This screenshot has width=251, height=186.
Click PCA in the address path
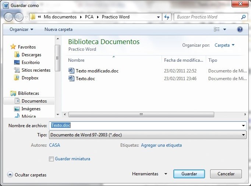point(89,17)
